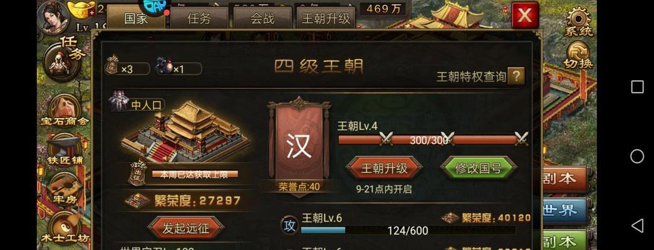
Task: Click the 王朝Lv.4 300/300 progress bar
Action: [432, 140]
